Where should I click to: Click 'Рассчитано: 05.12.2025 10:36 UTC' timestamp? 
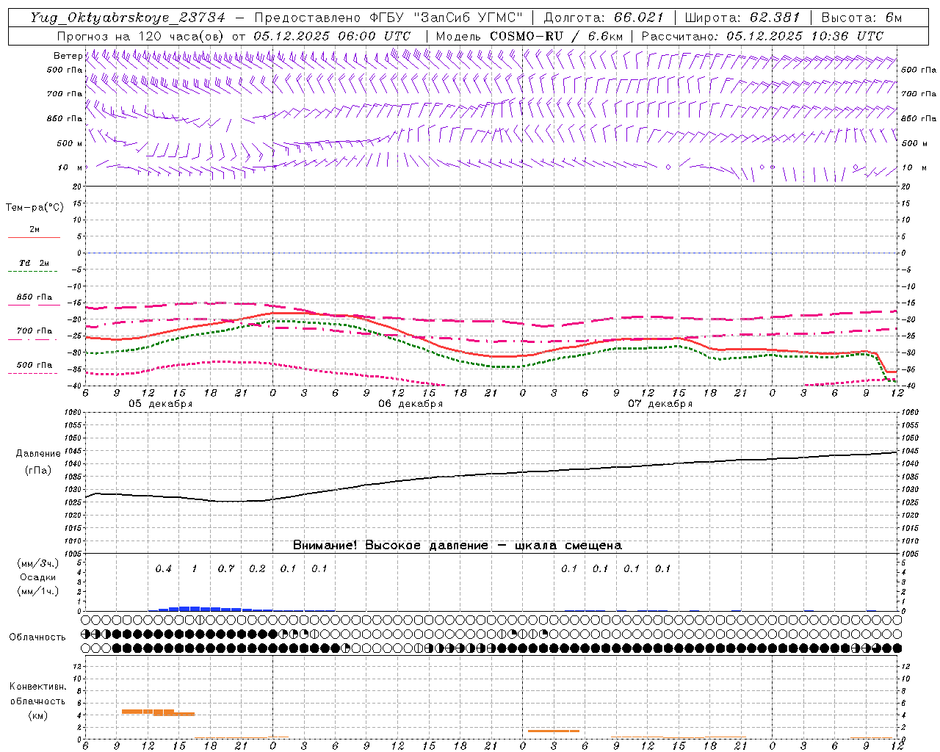[x=762, y=36]
